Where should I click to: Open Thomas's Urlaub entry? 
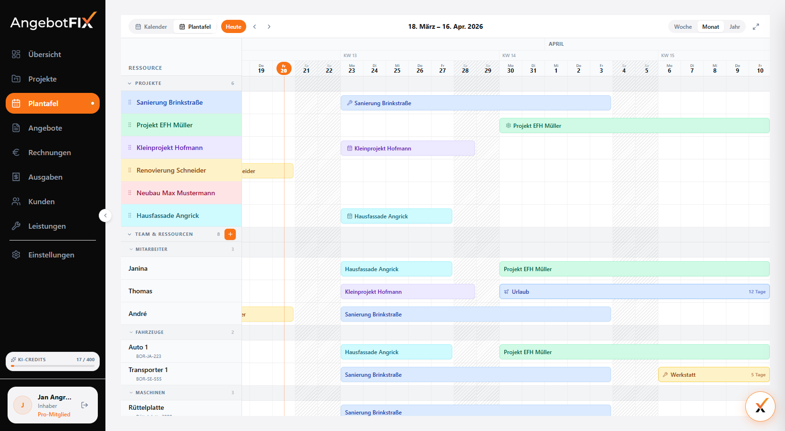tap(634, 292)
